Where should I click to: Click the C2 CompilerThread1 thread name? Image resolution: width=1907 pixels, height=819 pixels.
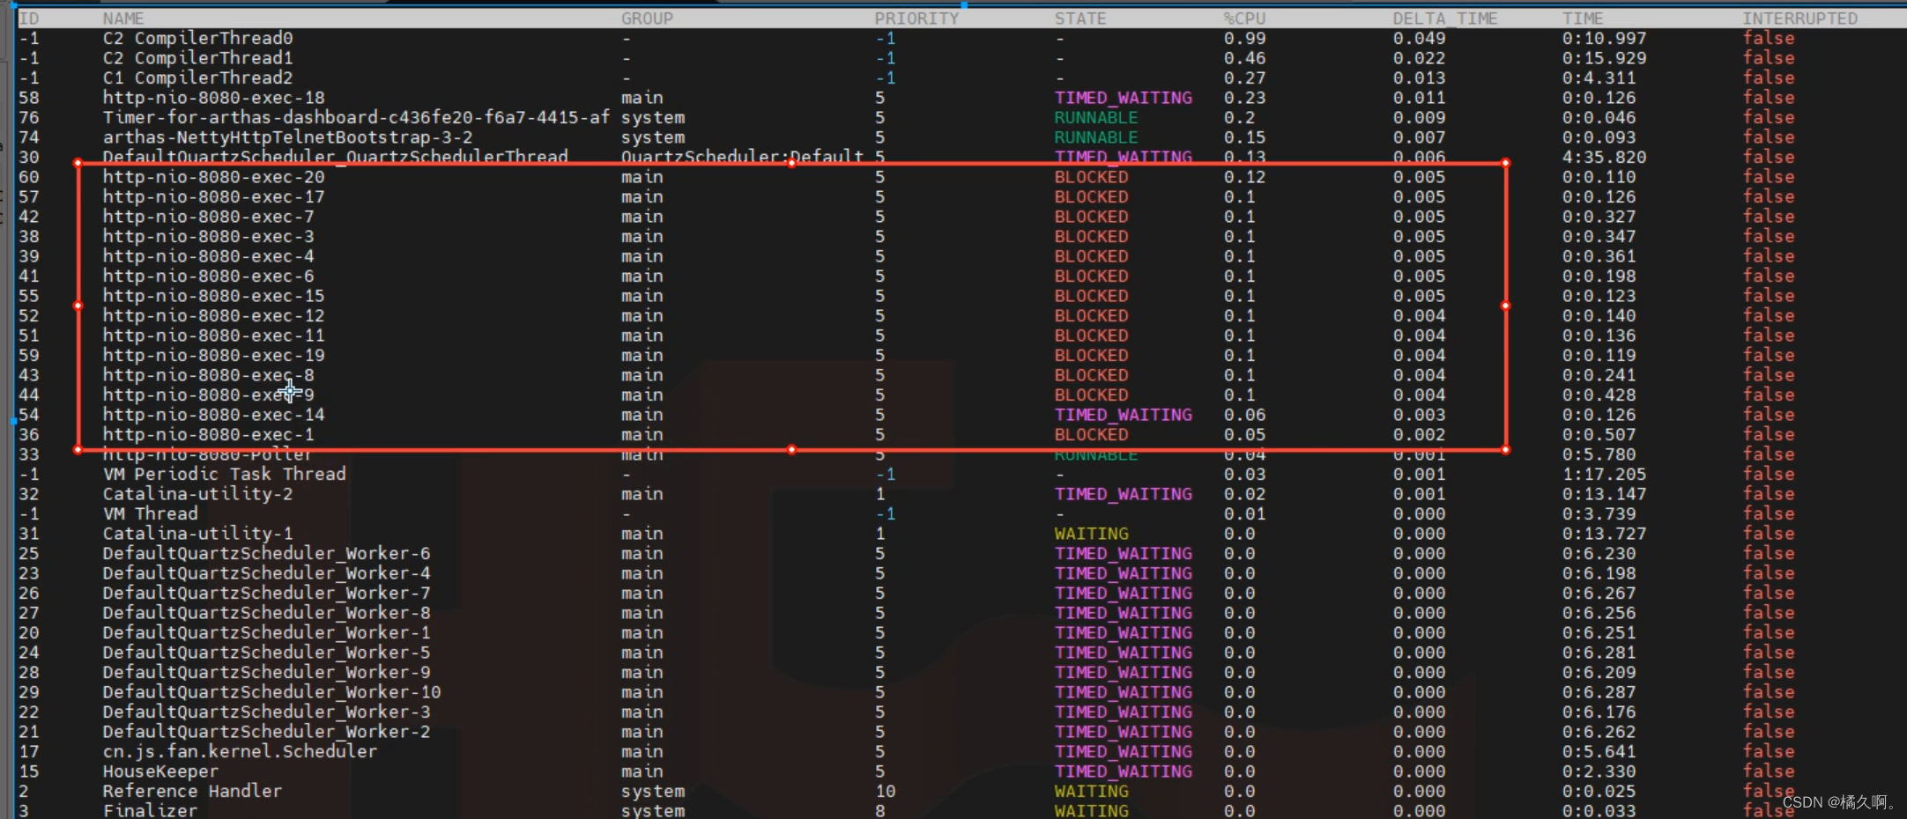coord(197,58)
